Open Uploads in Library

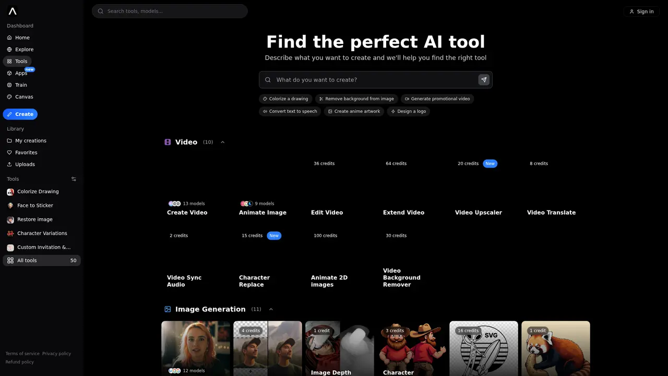(21, 164)
